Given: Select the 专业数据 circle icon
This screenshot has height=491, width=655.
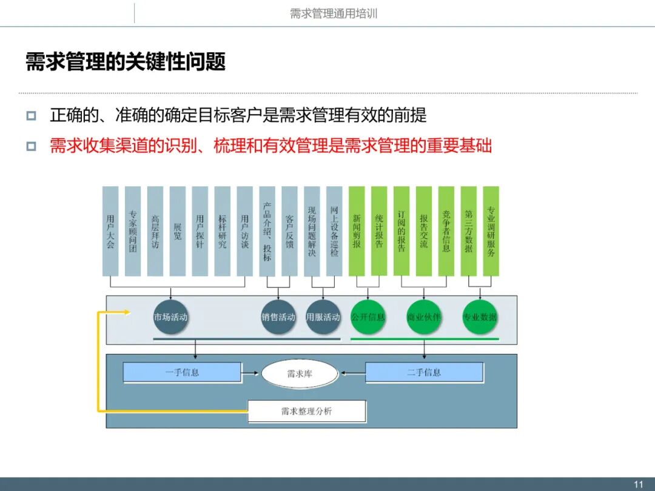Looking at the screenshot, I should [480, 315].
